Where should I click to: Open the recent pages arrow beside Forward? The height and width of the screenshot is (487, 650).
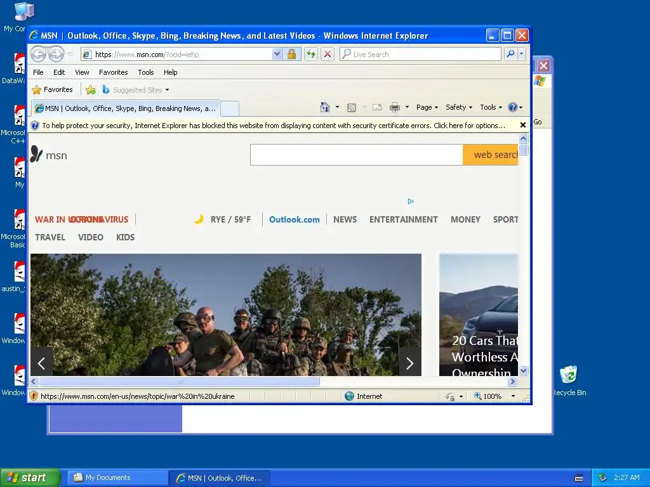[70, 55]
